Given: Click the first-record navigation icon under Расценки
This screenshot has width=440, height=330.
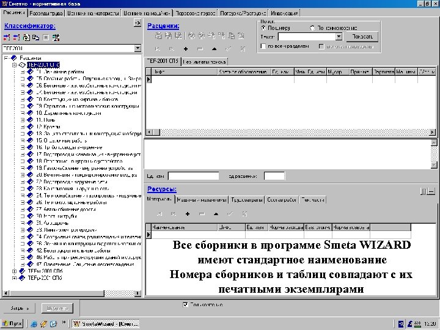Looking at the screenshot, I should click(x=158, y=49).
